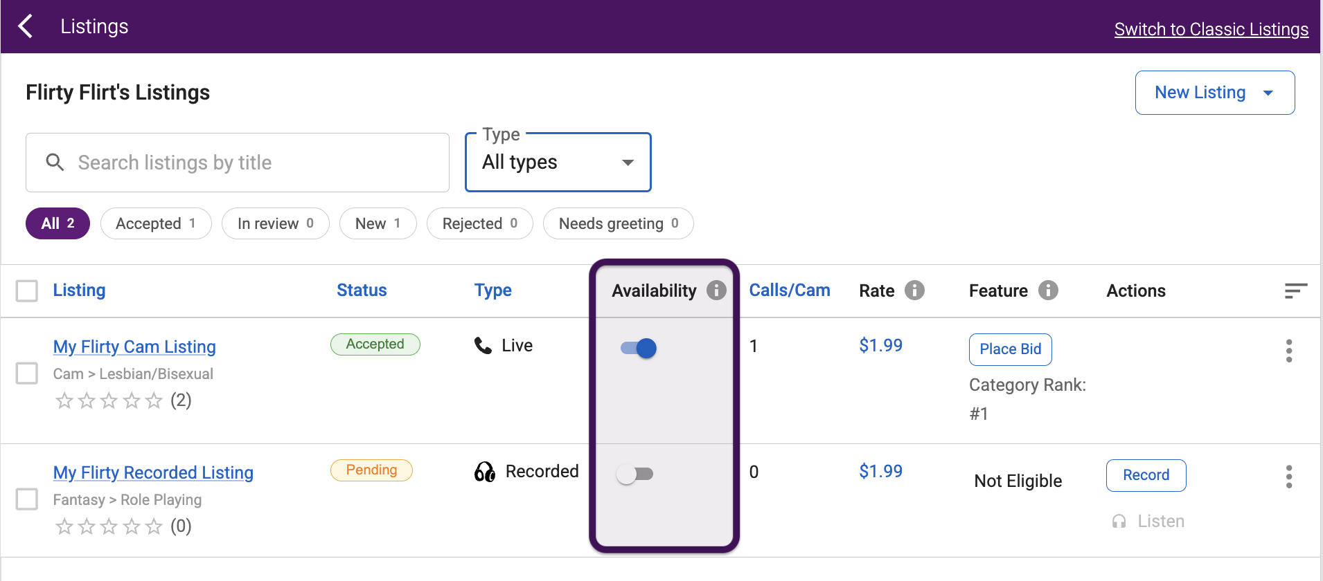The height and width of the screenshot is (581, 1323).
Task: Click the phone icon next to Live
Action: tap(483, 345)
